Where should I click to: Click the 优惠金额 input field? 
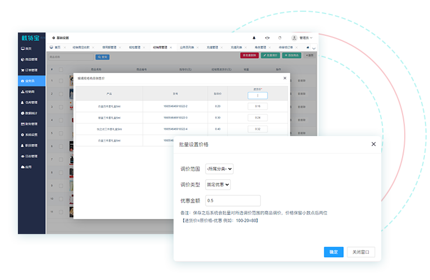233,200
